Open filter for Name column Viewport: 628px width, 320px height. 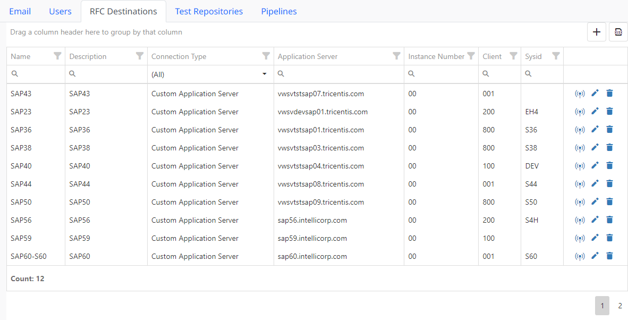pos(57,56)
